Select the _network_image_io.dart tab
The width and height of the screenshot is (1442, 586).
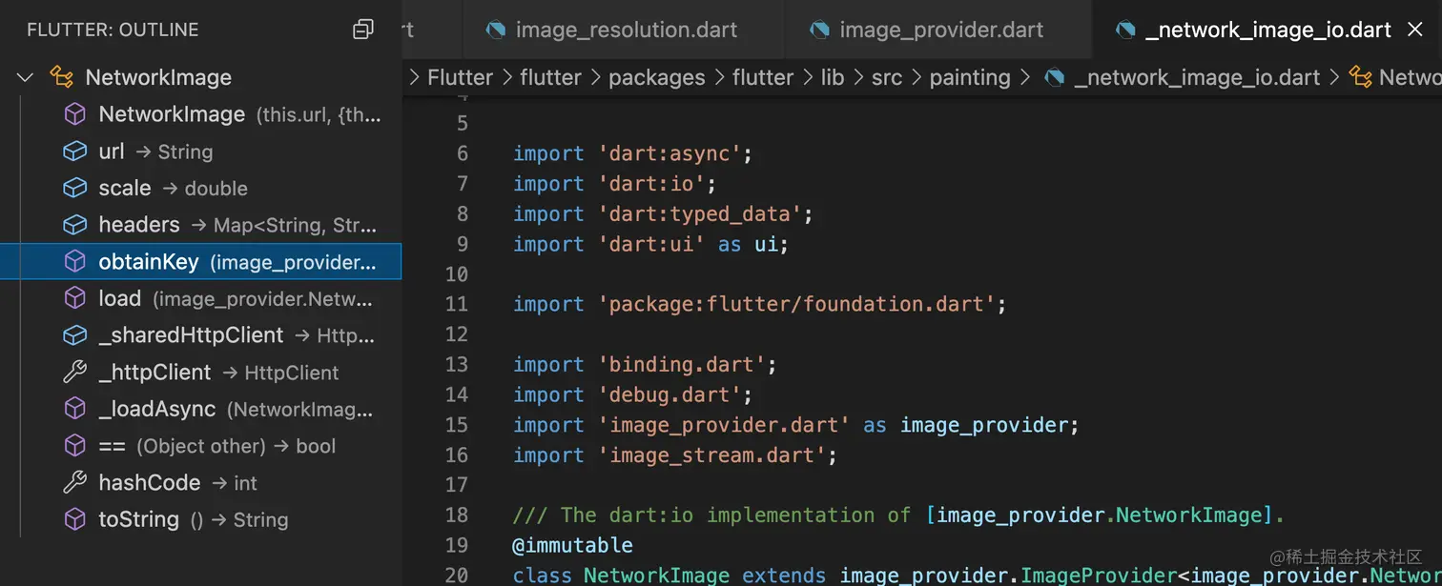click(1268, 30)
